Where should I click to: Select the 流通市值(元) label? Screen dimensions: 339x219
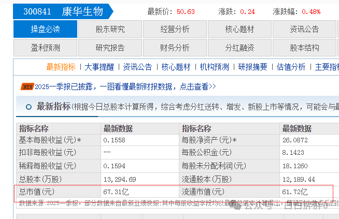(x=203, y=192)
